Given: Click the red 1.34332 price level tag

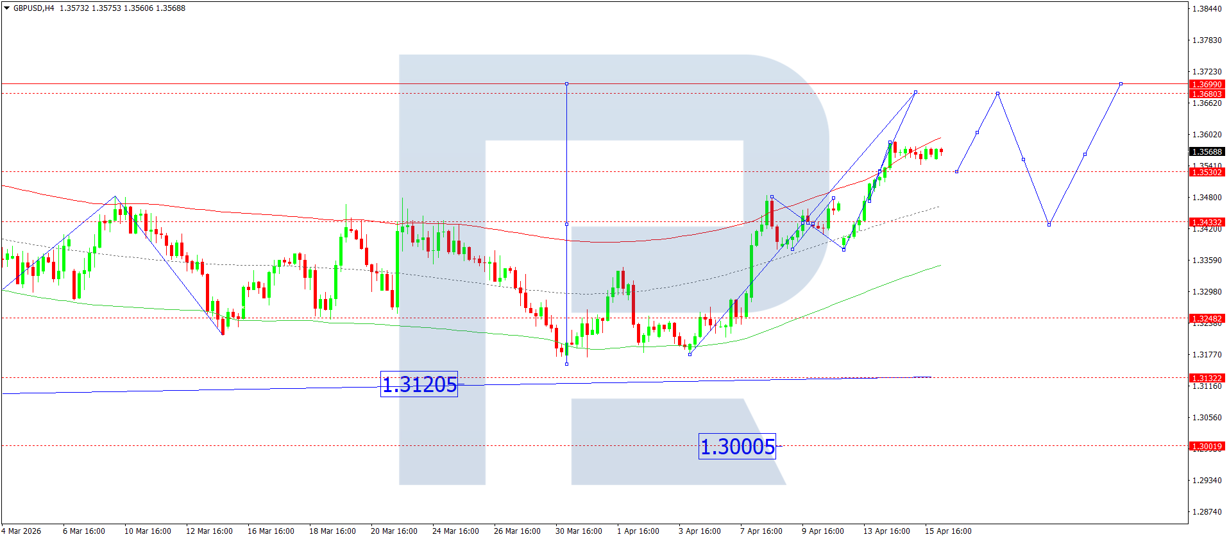Looking at the screenshot, I should 1207,222.
